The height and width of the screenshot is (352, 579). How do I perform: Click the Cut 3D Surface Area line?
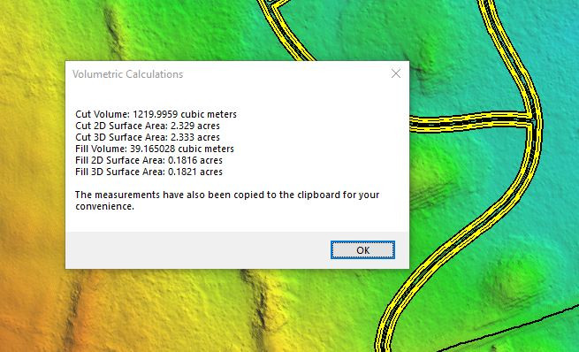(x=148, y=137)
